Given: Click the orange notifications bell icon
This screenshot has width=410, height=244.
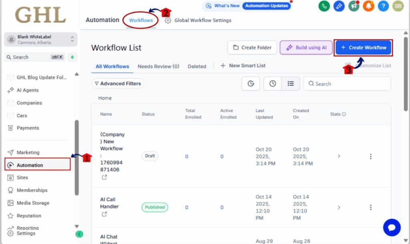Looking at the screenshot, I should [368, 6].
